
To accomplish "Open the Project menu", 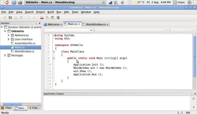I will tap(40, 12).
